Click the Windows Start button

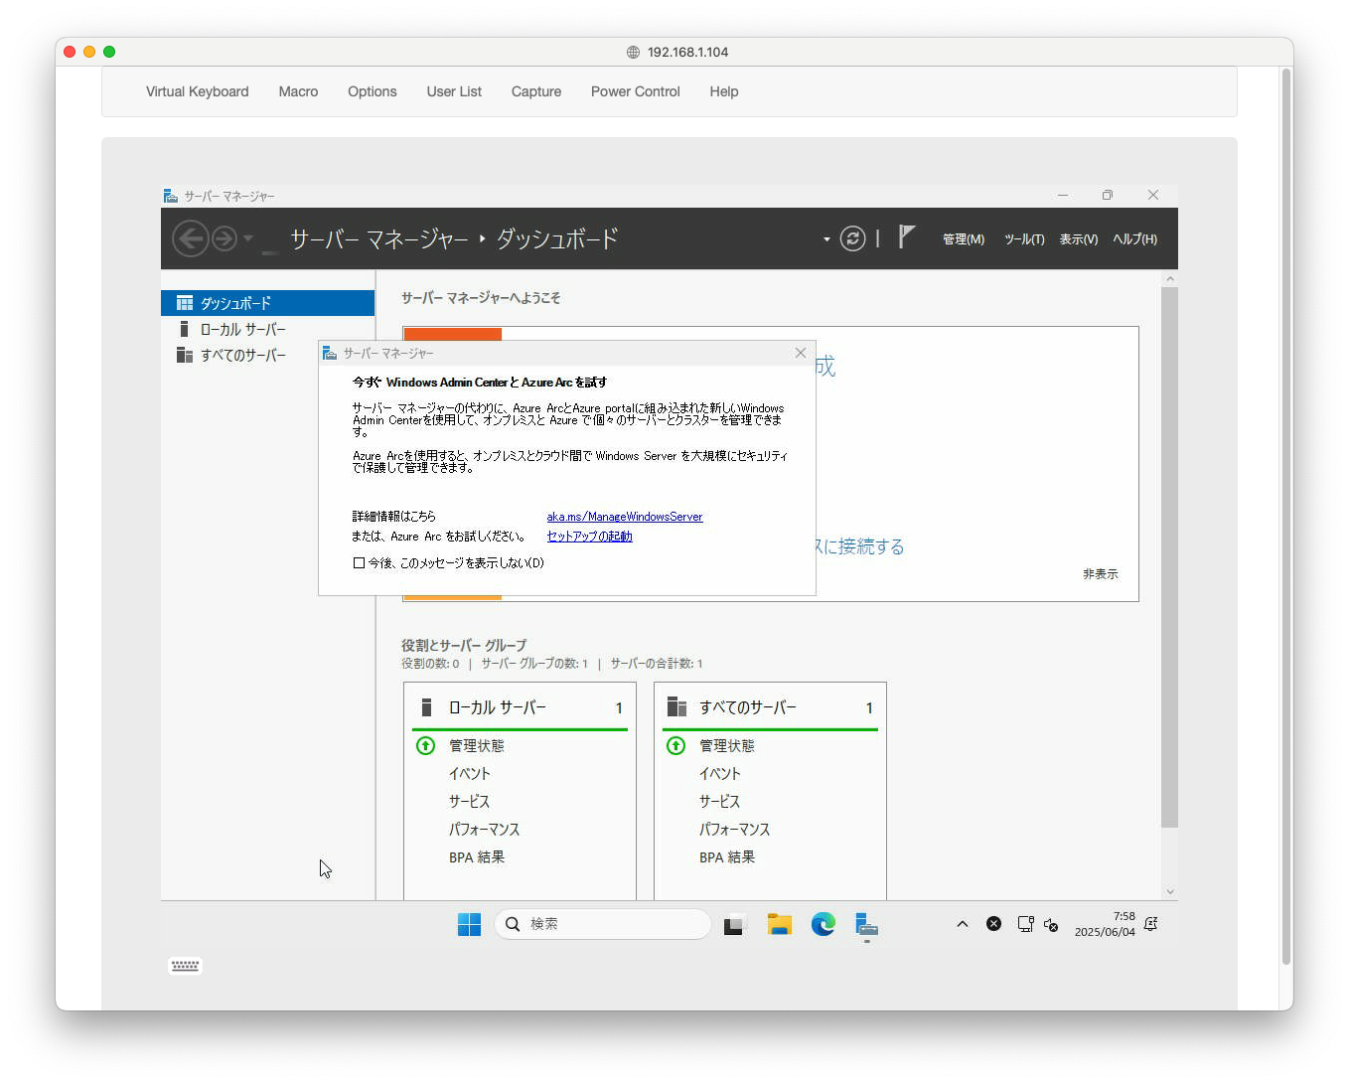(x=469, y=924)
